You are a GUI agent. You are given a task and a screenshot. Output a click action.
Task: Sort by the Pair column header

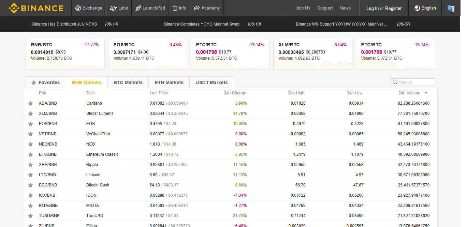[x=43, y=93]
